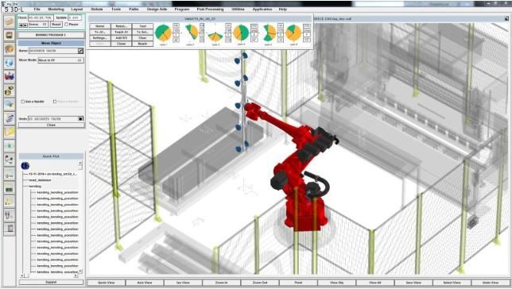Click the Zoom In button at bottom
512x289 pixels.
(x=221, y=283)
